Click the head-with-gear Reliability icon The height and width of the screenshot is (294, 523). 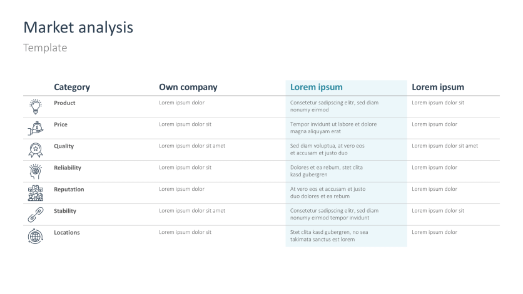[35, 171]
